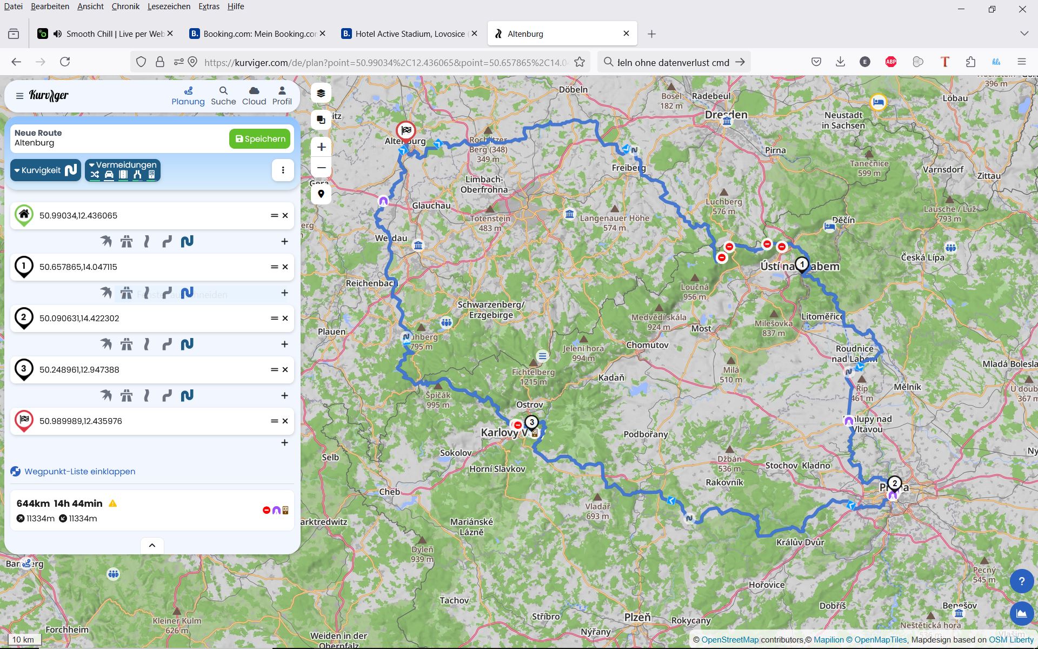Remove waypoint 2 50.090631,14.422302
This screenshot has height=649, width=1038.
pyautogui.click(x=285, y=318)
